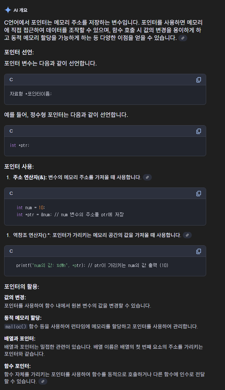Open the source link after 함수 포인터 paragraph

pos(43,381)
